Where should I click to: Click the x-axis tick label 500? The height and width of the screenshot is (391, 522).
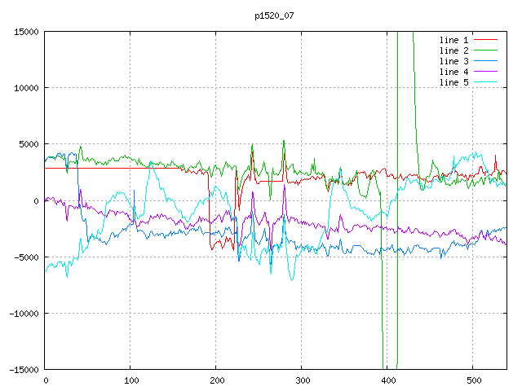pos(472,380)
